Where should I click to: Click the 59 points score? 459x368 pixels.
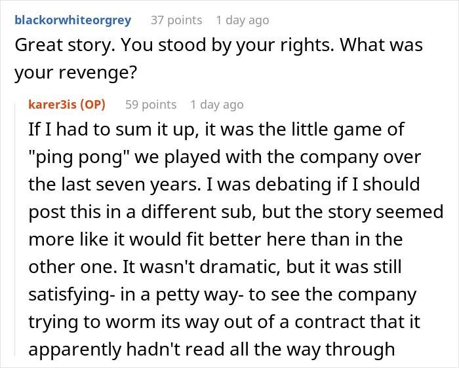(151, 104)
